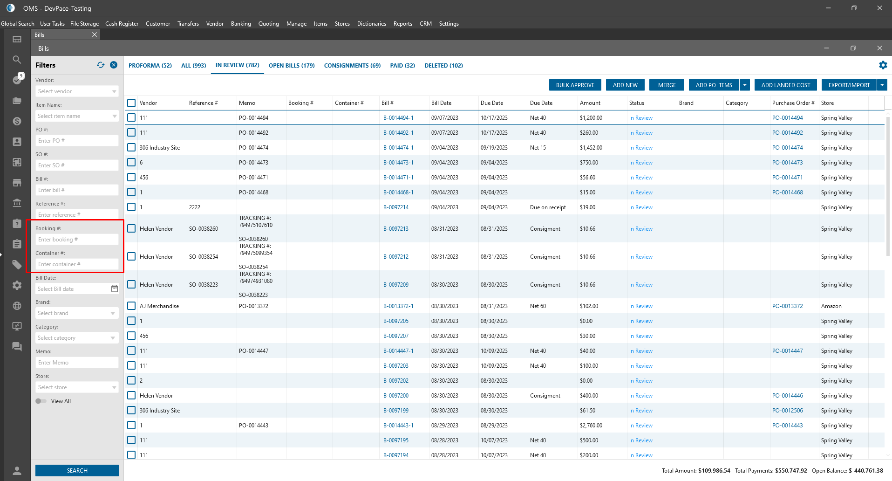
Task: Open bill link B-0097214
Action: [395, 207]
